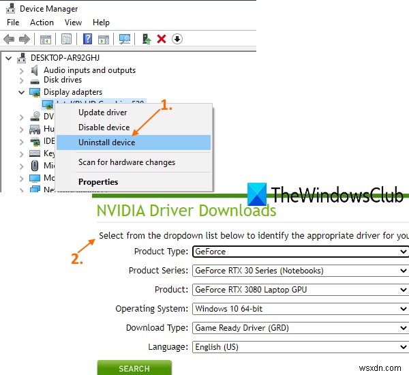The image size is (409, 375).
Task: Select Update driver in context menu
Action: (102, 112)
